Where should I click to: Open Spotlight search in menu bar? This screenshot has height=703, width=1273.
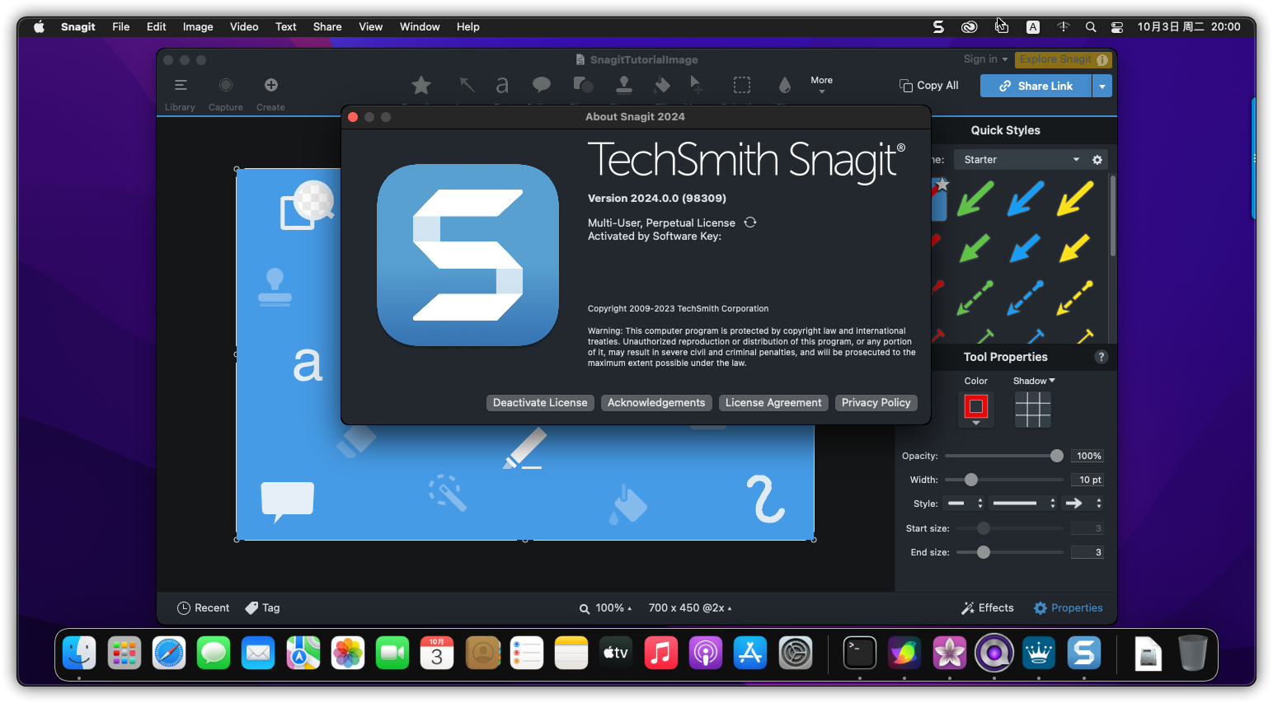1091,27
